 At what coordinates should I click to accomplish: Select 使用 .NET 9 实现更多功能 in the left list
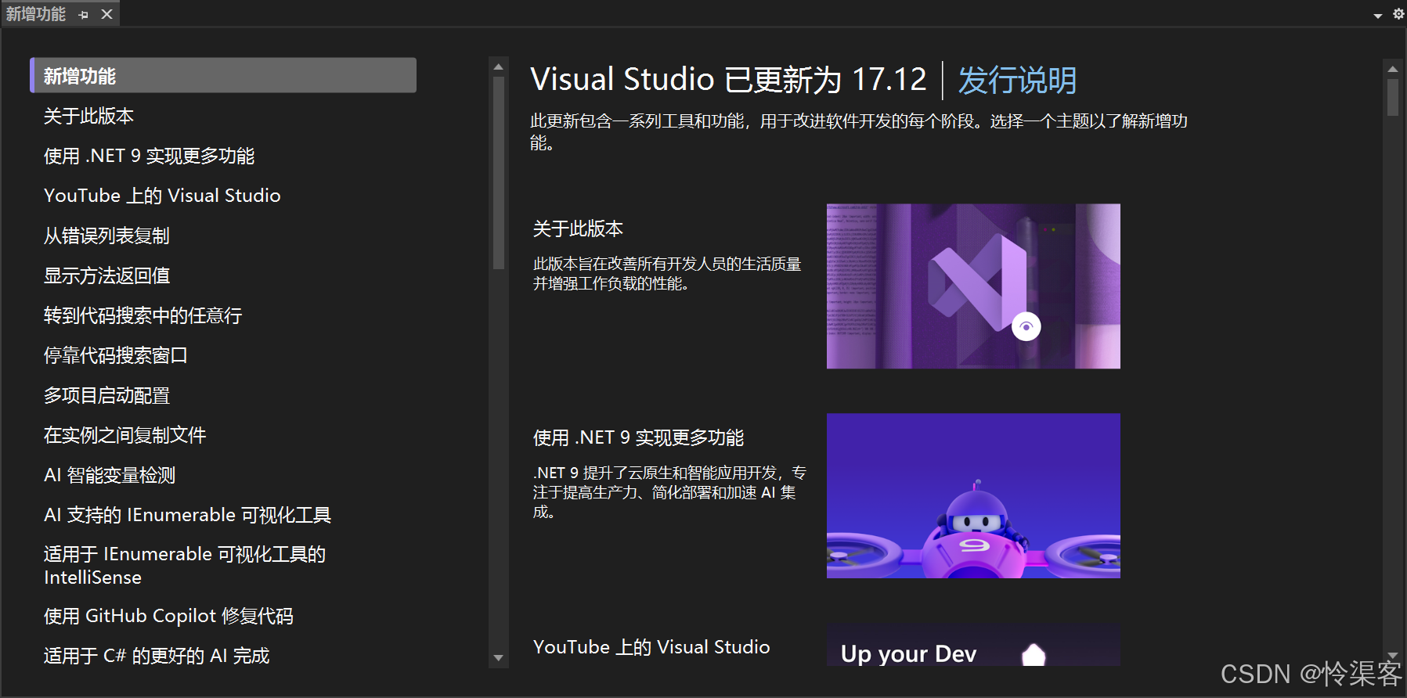149,156
